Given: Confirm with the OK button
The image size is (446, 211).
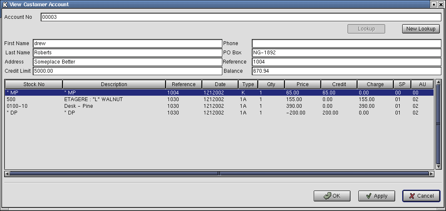Looking at the screenshot, I should (x=332, y=196).
